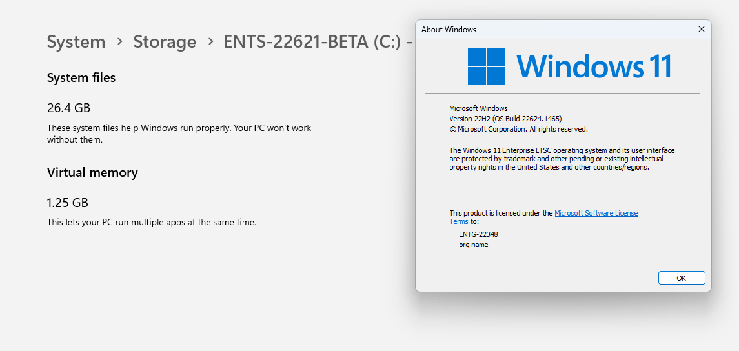Close the About Windows dialog

pos(702,29)
